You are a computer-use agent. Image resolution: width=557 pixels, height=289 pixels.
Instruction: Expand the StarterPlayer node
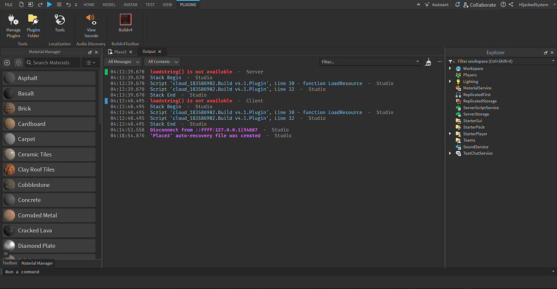tap(450, 134)
